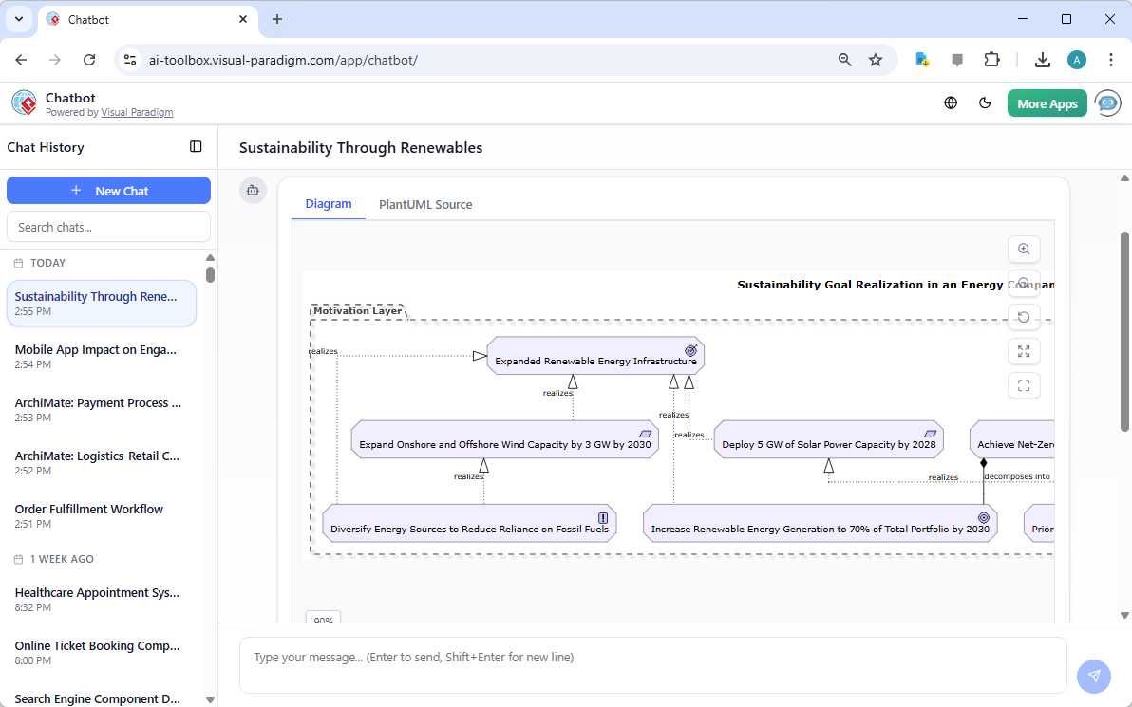Image resolution: width=1132 pixels, height=707 pixels.
Task: Collapse the Chat History sidebar panel
Action: pos(196,146)
